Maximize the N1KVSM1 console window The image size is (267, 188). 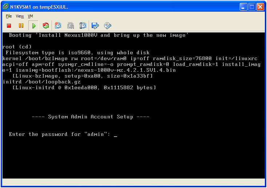pyautogui.click(x=252, y=7)
